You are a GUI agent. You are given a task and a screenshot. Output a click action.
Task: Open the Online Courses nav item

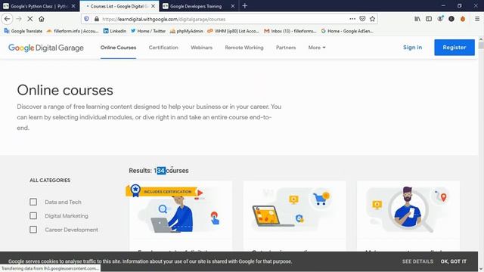tap(118, 48)
